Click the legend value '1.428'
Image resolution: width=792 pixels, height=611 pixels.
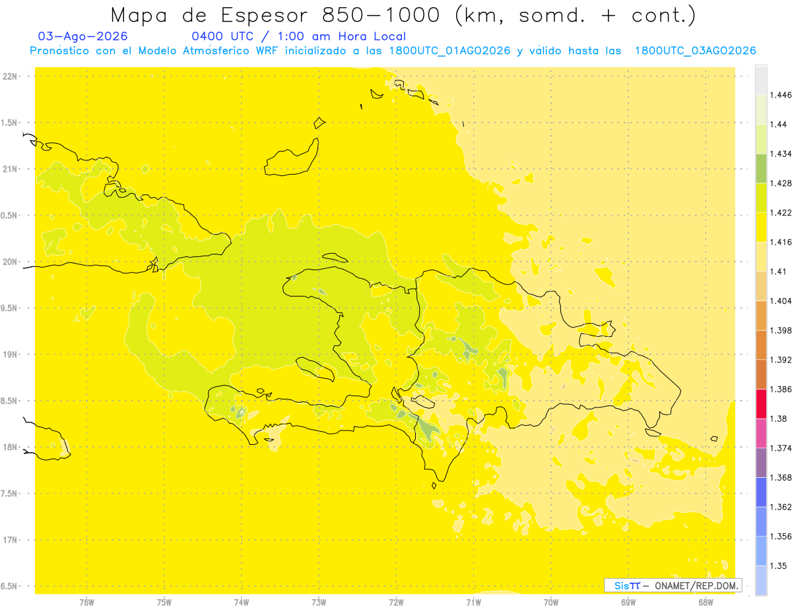pos(780,183)
